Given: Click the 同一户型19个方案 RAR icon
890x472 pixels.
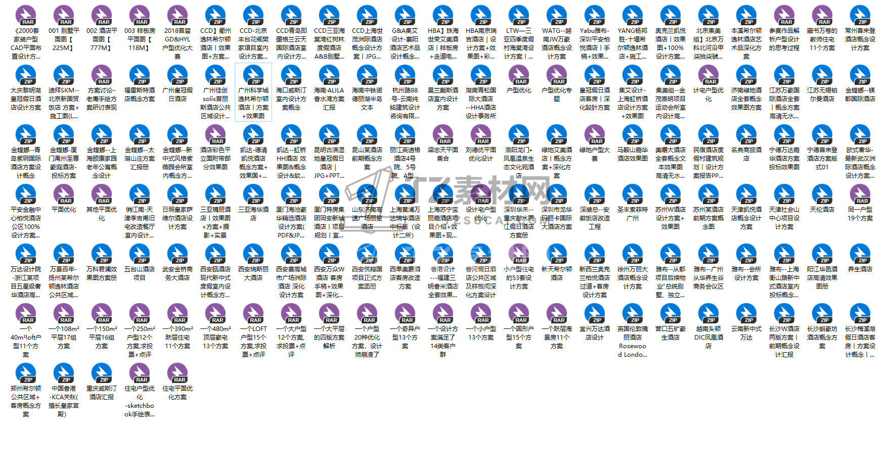Looking at the screenshot, I should coord(860,194).
